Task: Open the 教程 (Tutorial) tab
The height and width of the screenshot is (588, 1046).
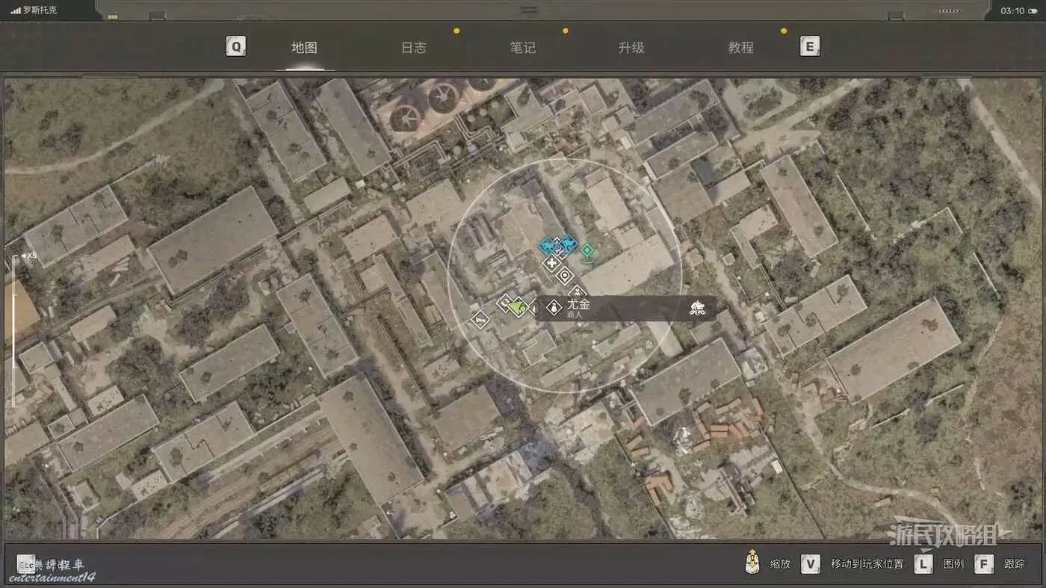Action: [740, 48]
